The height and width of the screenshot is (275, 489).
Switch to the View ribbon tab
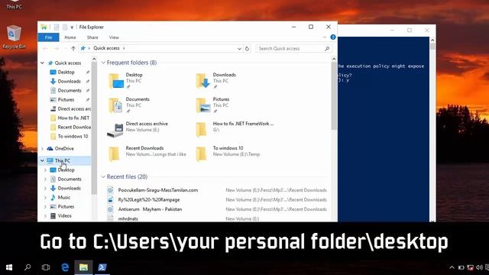click(x=114, y=37)
